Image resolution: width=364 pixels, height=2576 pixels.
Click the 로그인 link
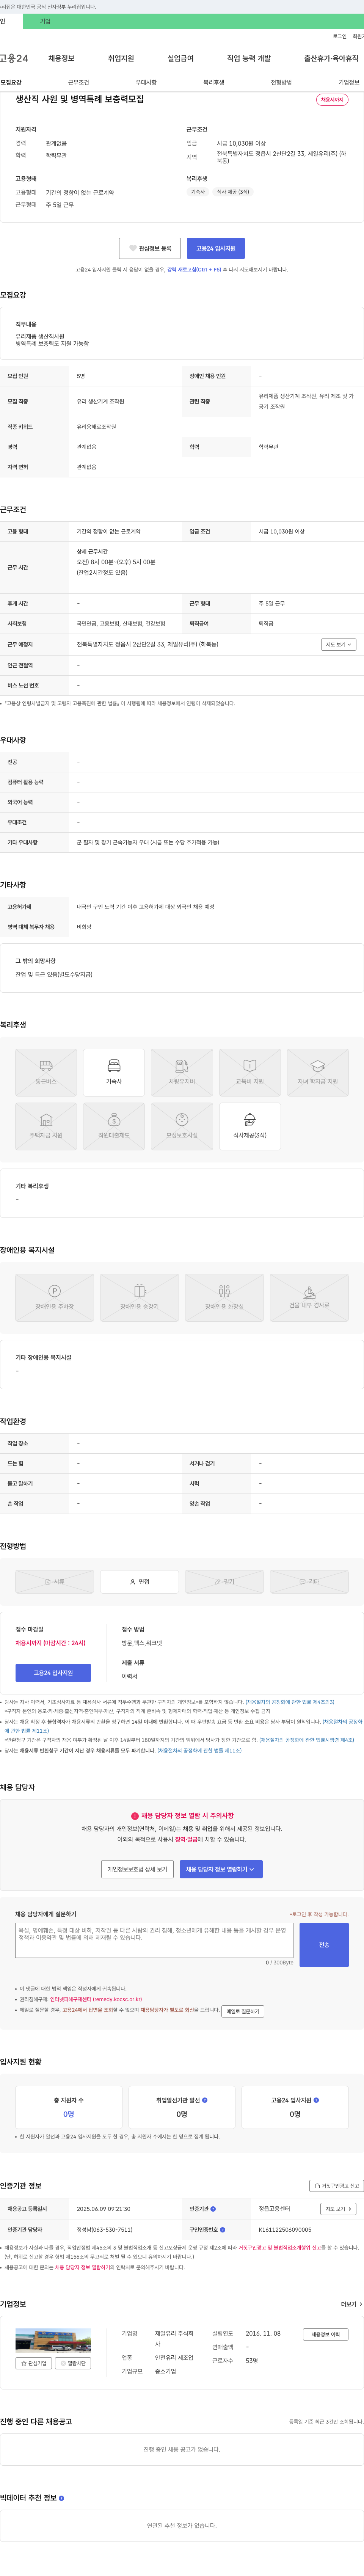(340, 36)
